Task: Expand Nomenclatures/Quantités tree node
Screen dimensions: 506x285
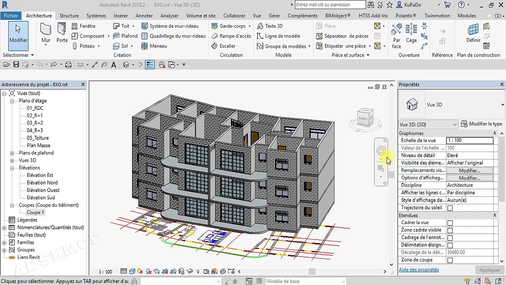Action: point(4,228)
